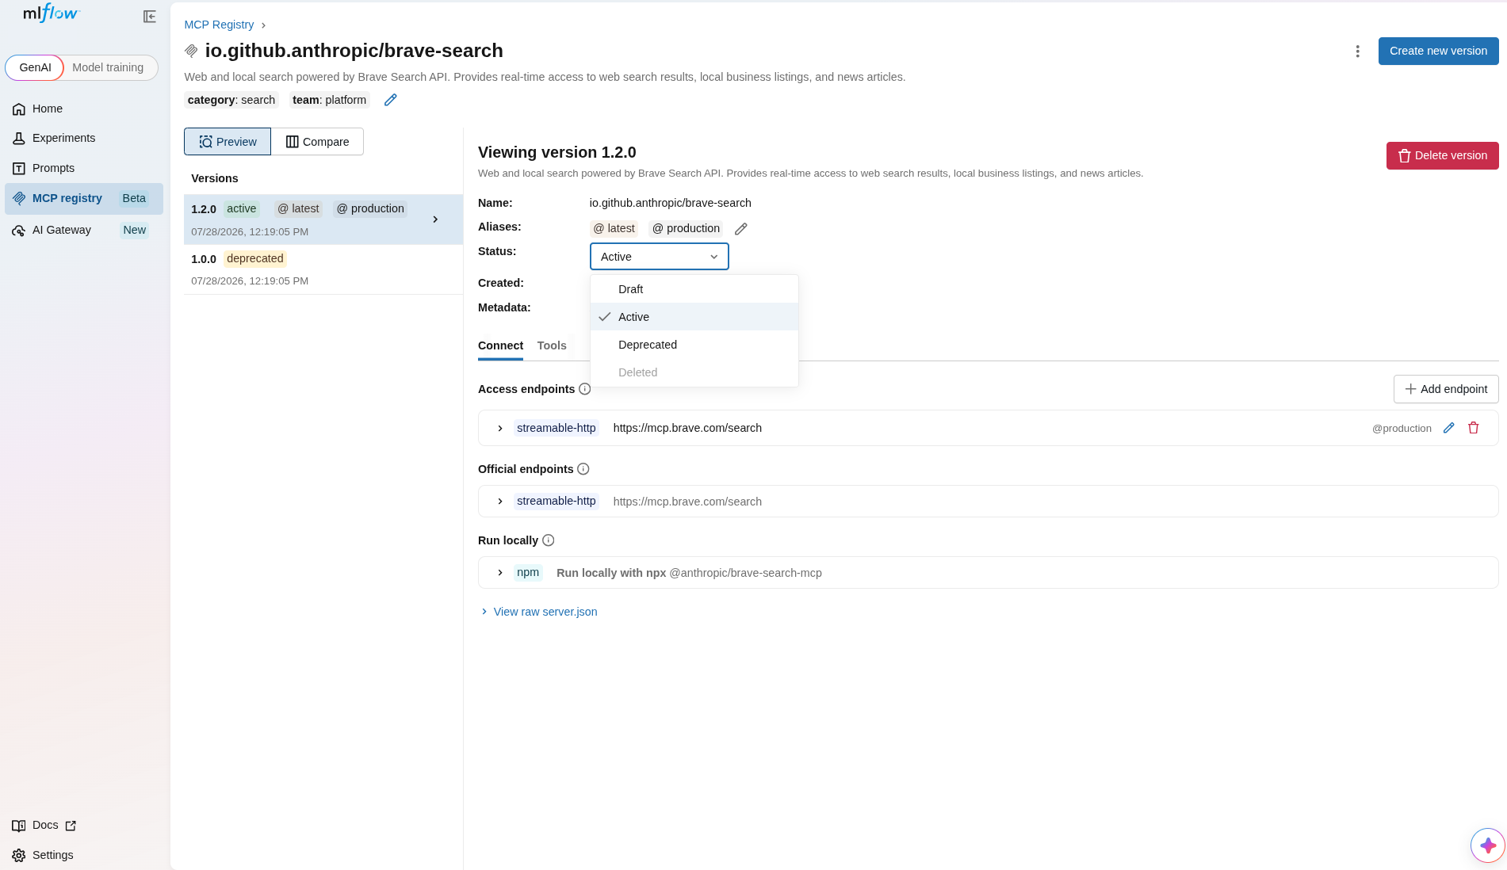Select the Compare view toggle

click(317, 142)
